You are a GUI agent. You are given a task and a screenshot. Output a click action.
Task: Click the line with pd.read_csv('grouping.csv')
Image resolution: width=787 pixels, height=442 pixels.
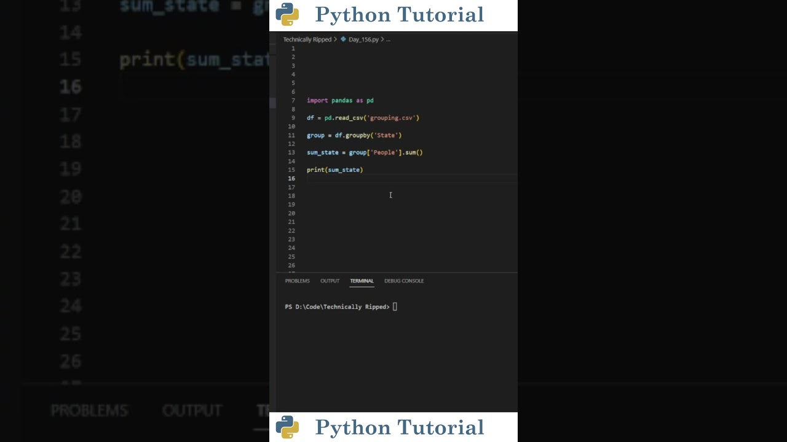coord(363,118)
